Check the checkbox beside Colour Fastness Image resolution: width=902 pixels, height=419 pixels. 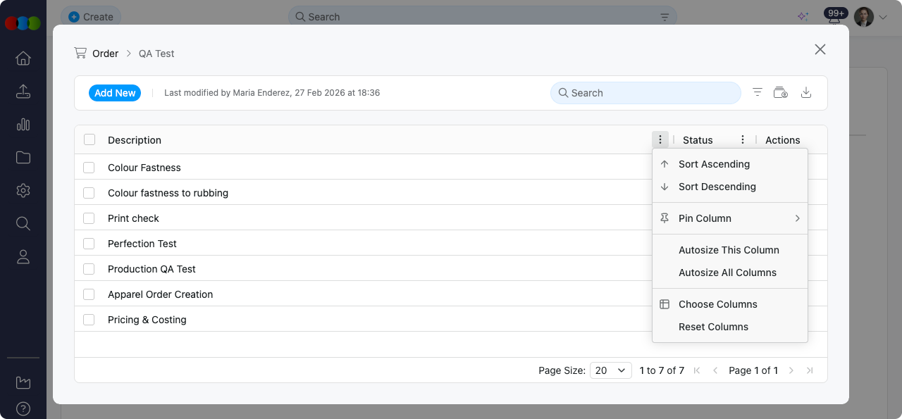tap(89, 167)
